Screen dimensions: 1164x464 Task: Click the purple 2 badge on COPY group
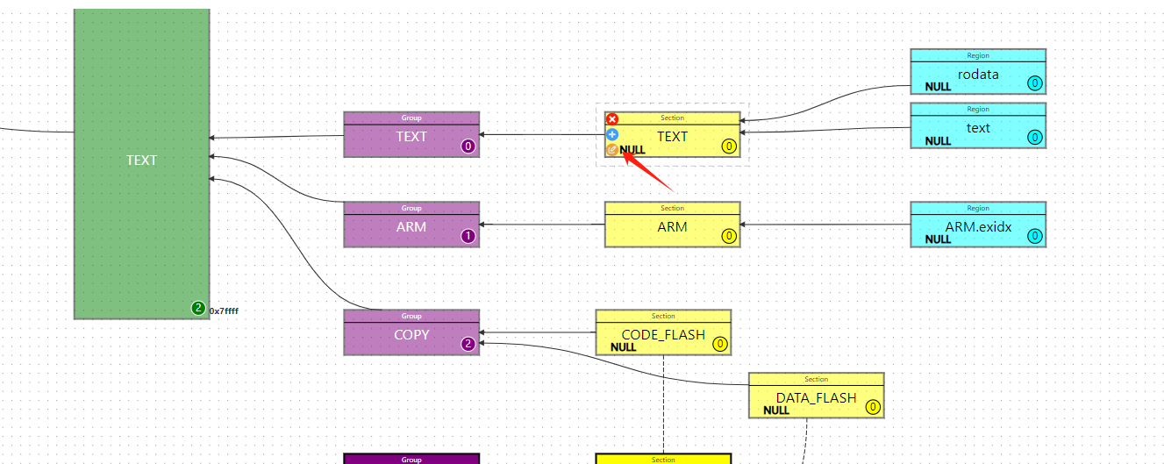point(468,344)
